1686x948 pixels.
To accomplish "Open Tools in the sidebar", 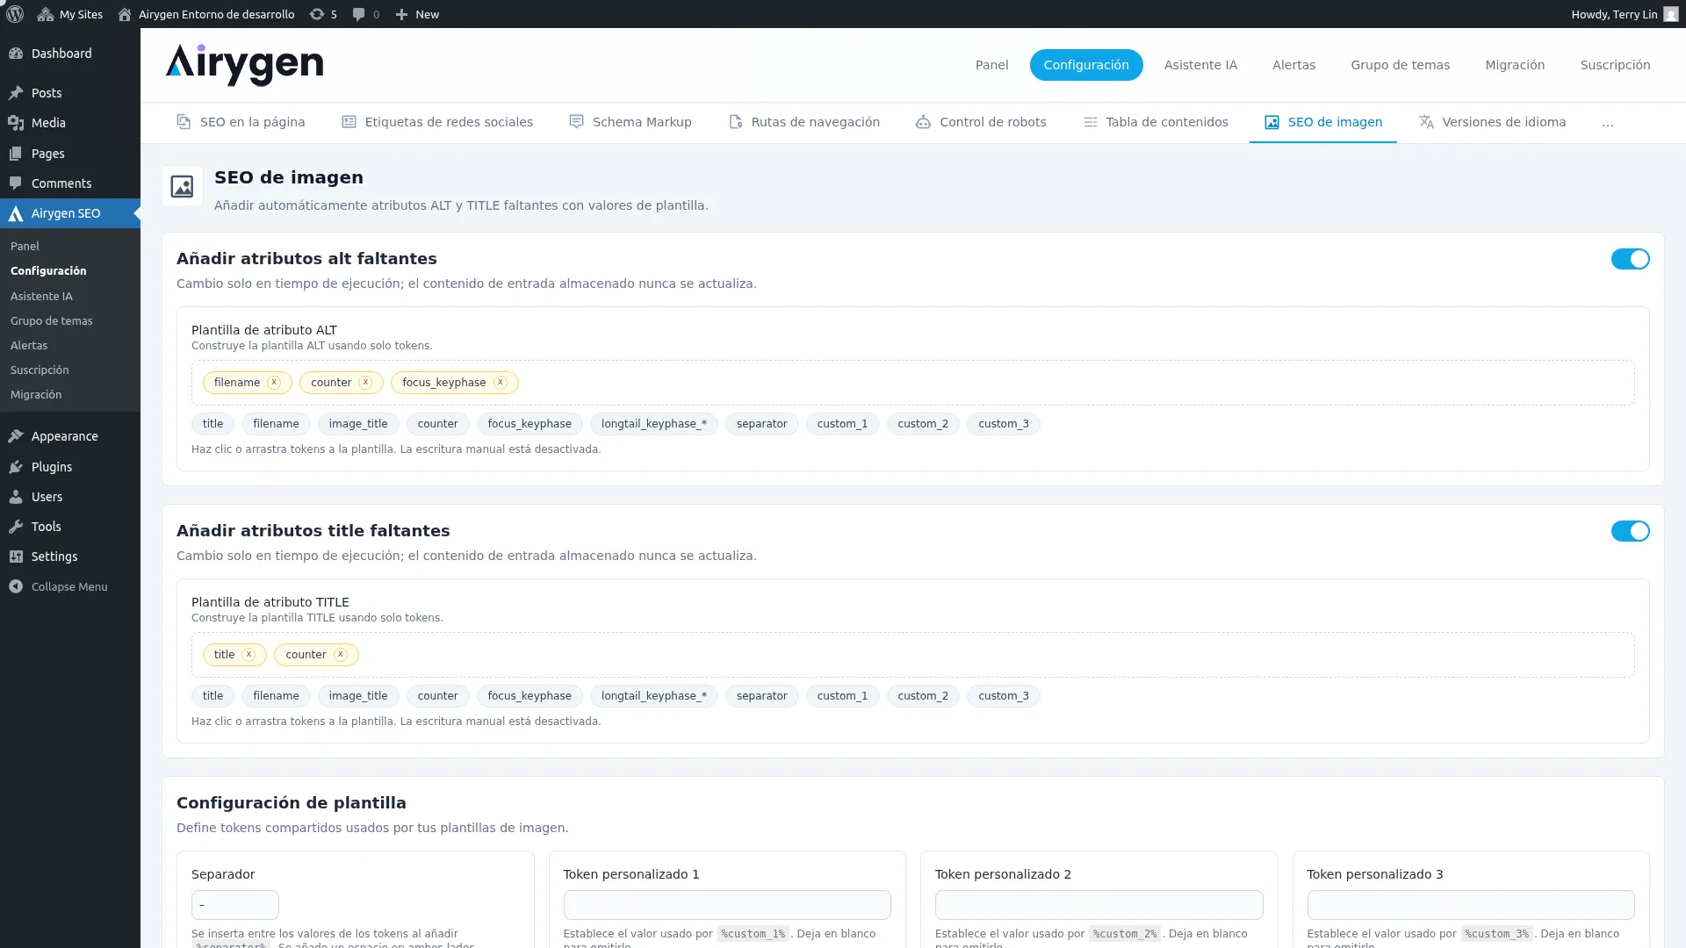I will tap(70, 527).
